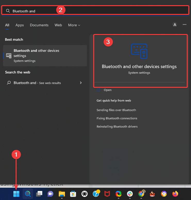Open Slack from the taskbar
This screenshot has width=191, height=200.
[x=130, y=194]
